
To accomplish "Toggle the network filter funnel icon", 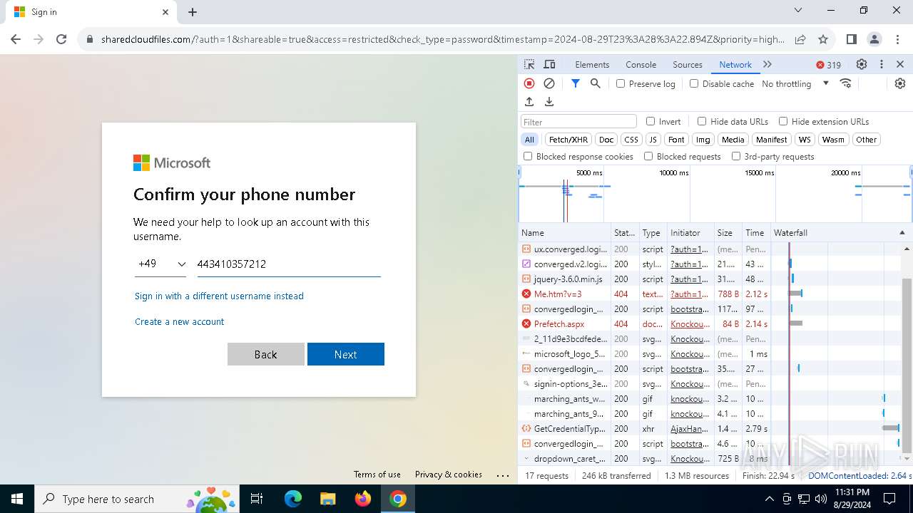I will [576, 83].
